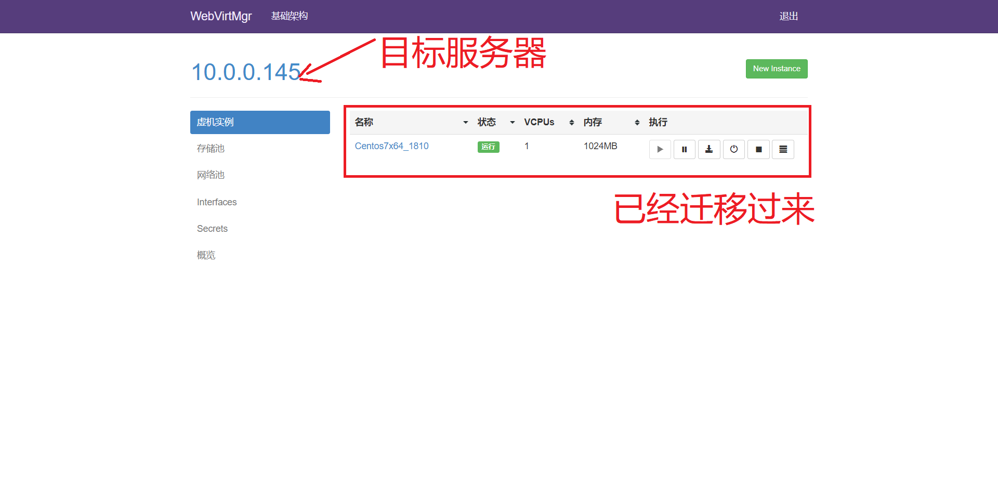Suspend the Centos7x64_1810 instance with pause icon
Screen dimensions: 998x487
click(x=685, y=149)
